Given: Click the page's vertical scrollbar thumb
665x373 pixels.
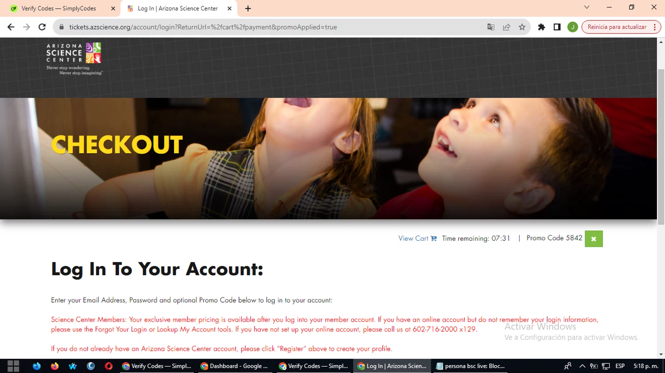Looking at the screenshot, I should (661, 146).
